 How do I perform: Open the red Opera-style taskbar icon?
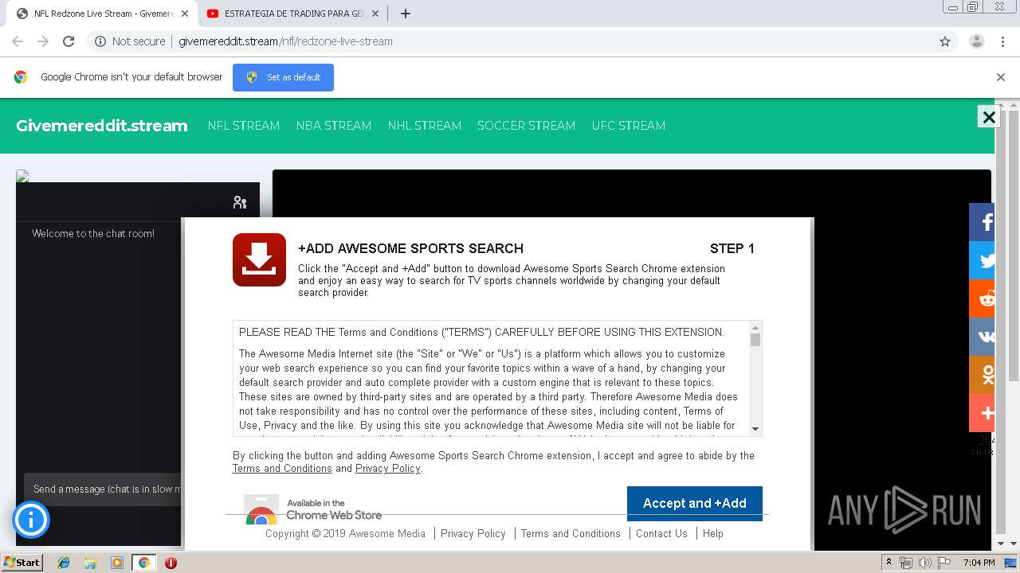(171, 563)
